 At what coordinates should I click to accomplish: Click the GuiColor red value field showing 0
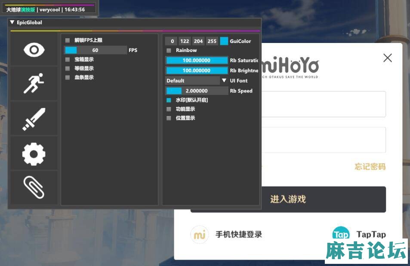[x=172, y=41]
